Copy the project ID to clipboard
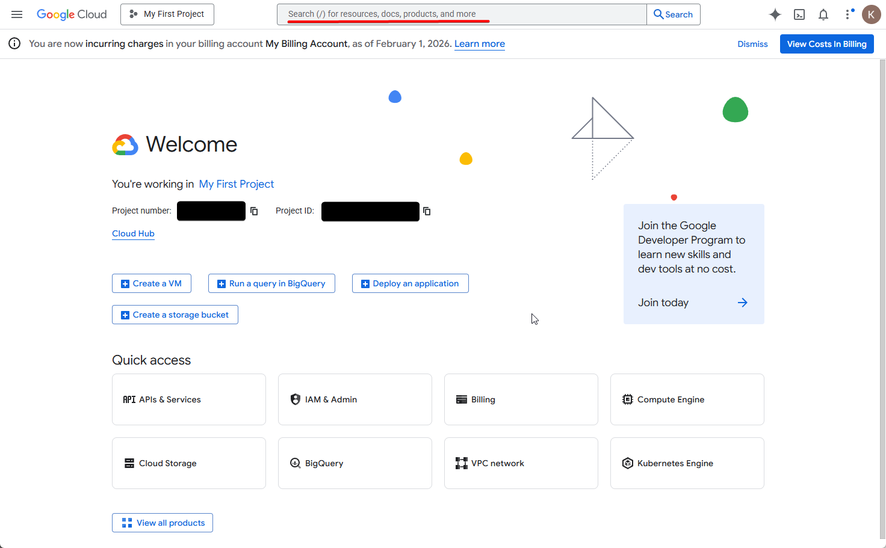 tap(427, 211)
